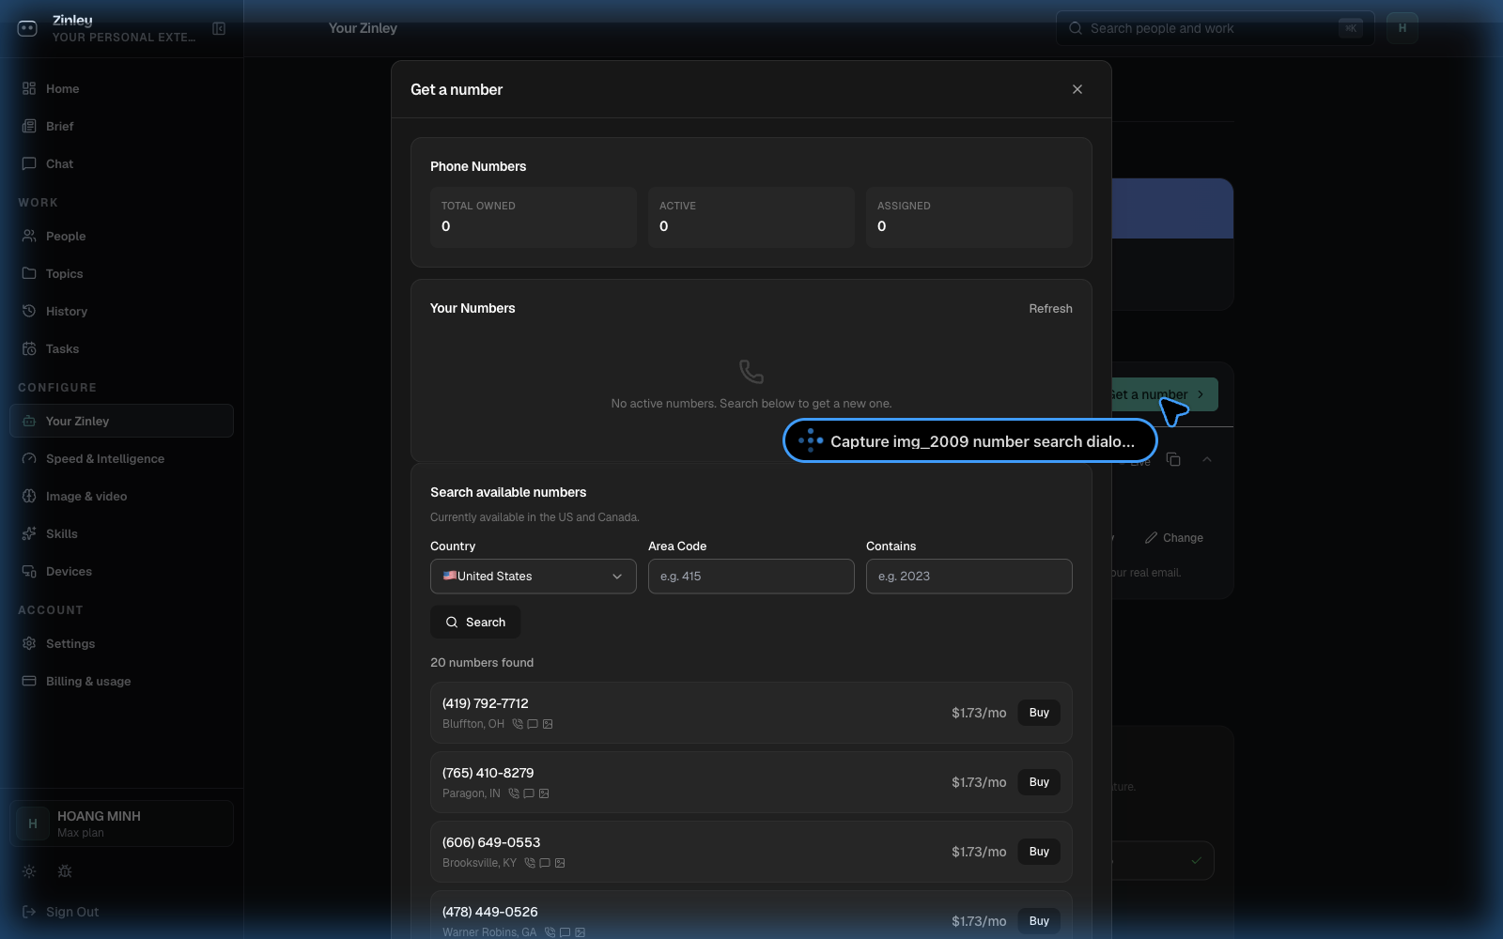Click the TOTAL OWNED stat card
Viewport: 1503px width, 939px height.
[534, 217]
